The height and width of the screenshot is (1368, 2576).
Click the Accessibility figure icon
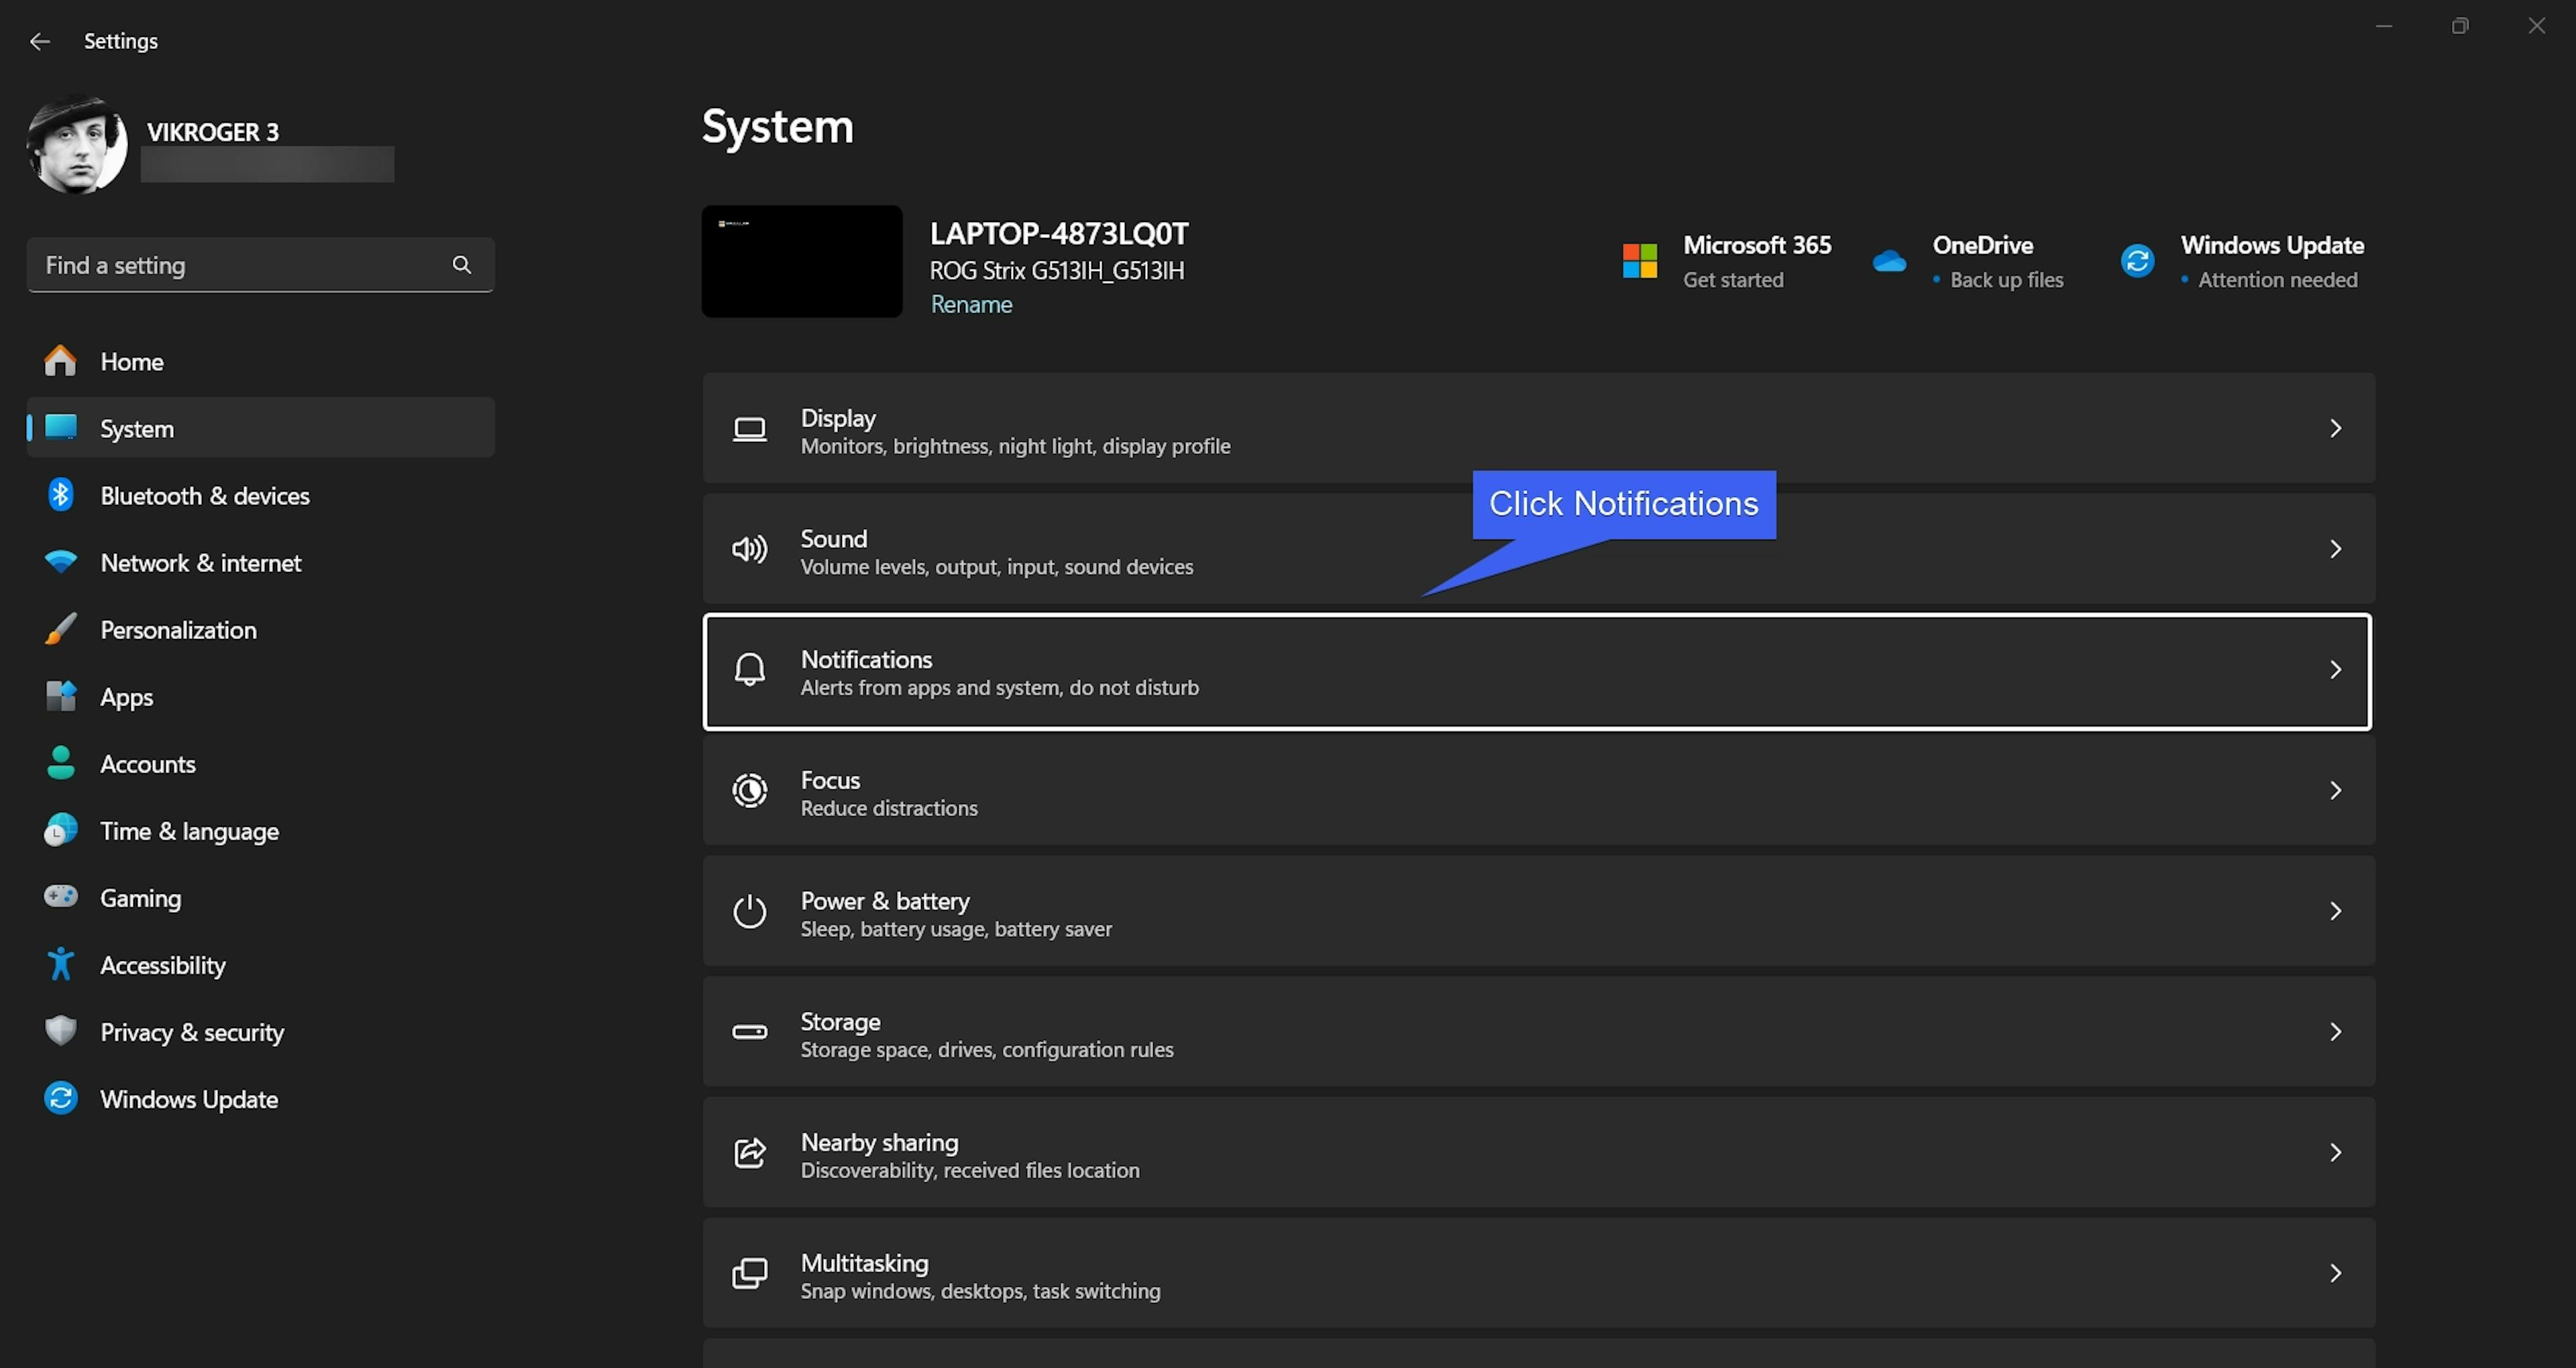(60, 964)
